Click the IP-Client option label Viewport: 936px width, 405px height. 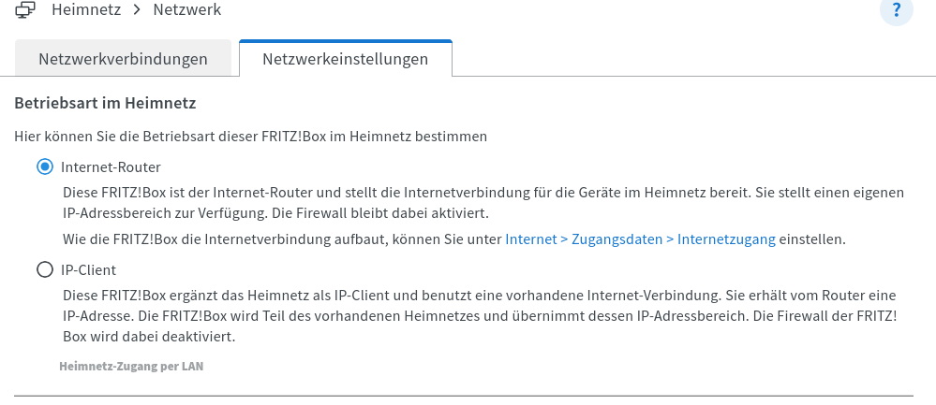[x=88, y=270]
